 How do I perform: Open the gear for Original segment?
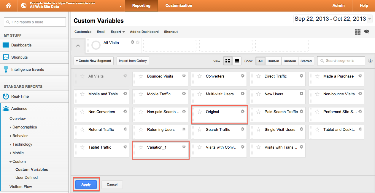(x=243, y=112)
